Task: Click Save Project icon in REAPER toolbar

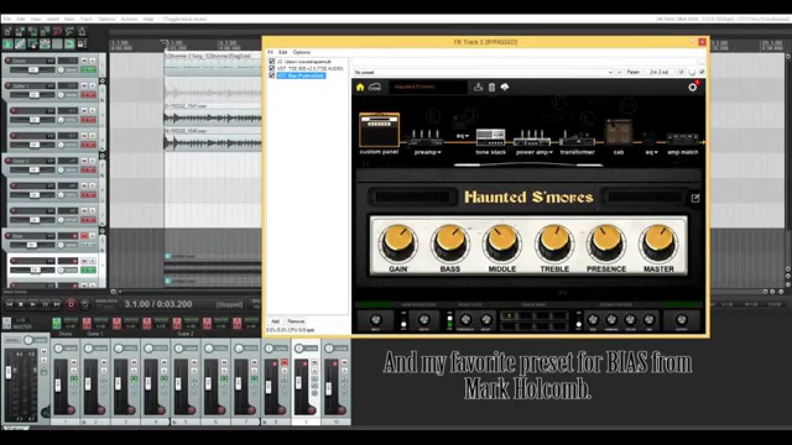Action: pos(33,32)
